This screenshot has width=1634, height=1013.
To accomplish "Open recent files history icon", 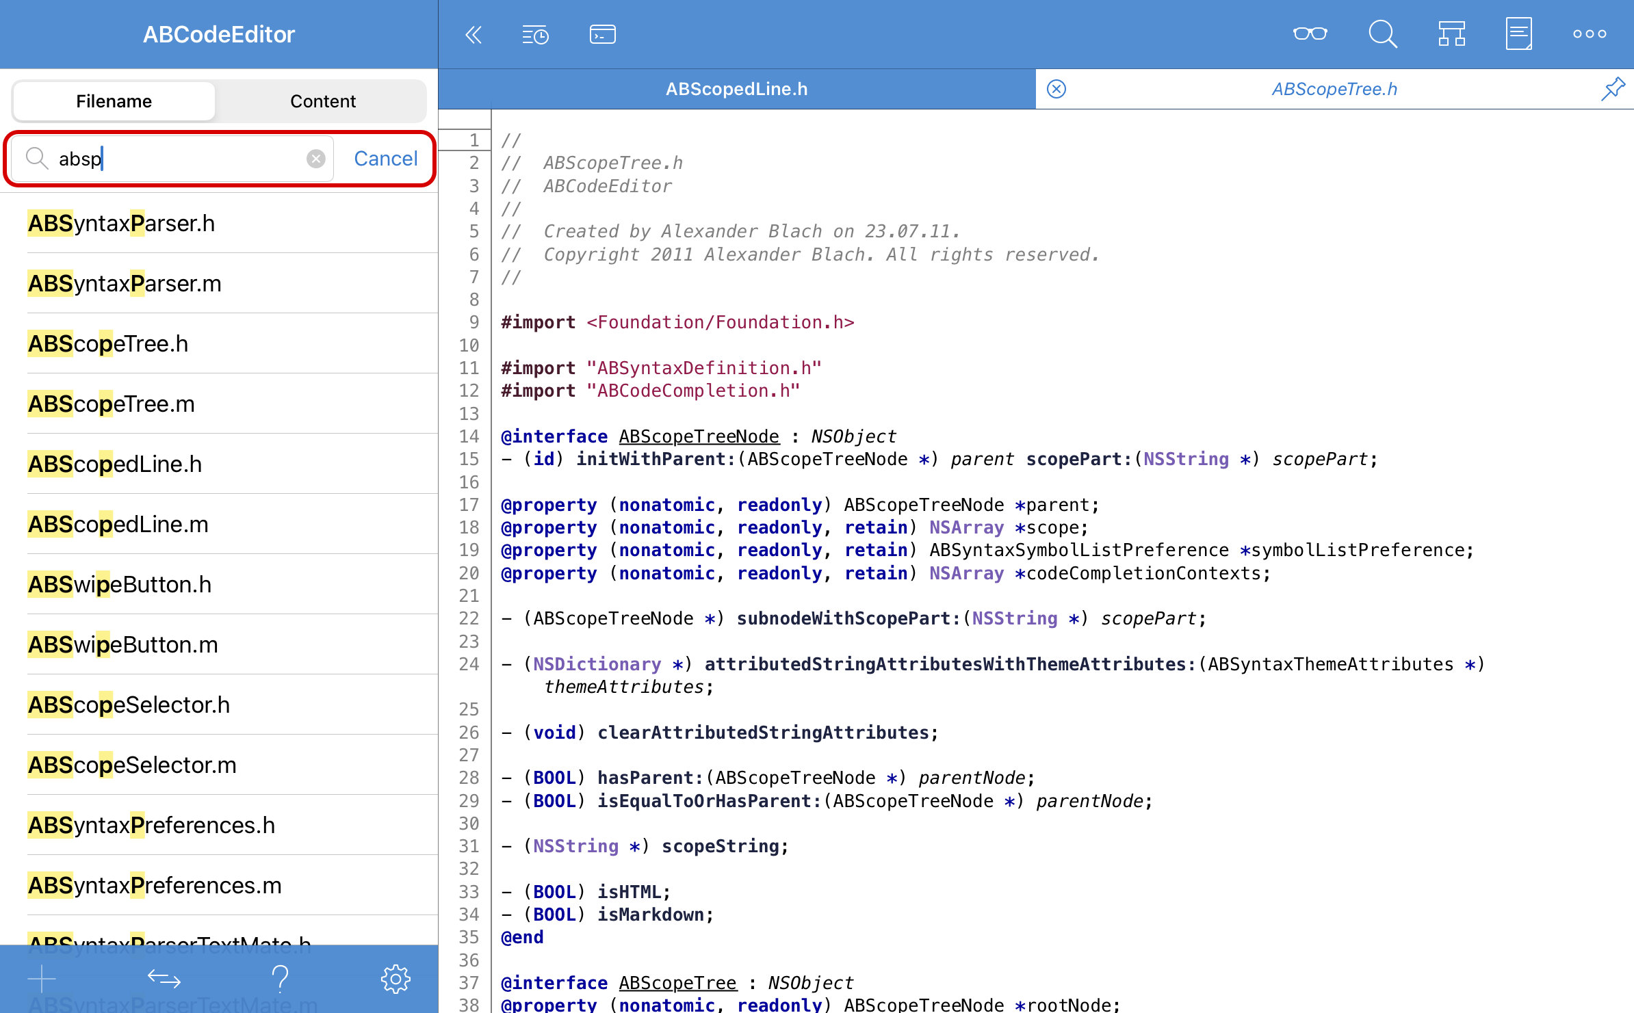I will tap(535, 34).
